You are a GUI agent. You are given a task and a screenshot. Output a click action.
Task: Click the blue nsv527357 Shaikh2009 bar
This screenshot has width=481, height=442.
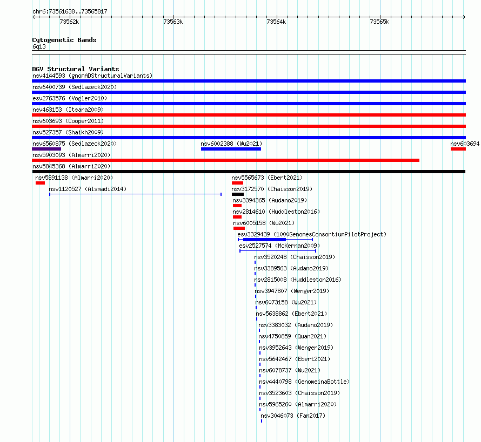click(249, 138)
